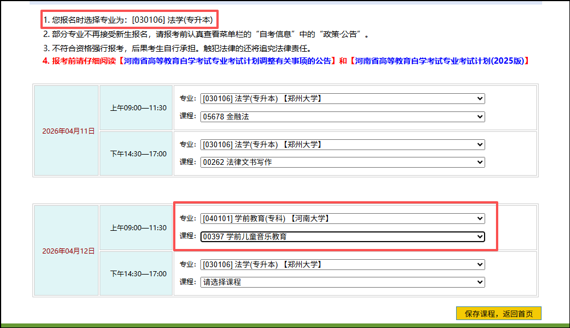This screenshot has height=328, width=570.
Task: Click notice 2 about 政策·公告
Action: pos(206,34)
